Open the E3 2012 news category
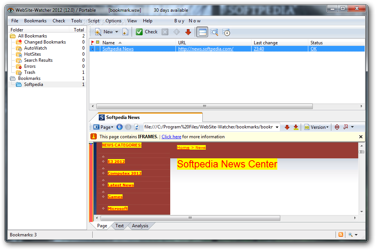The width and height of the screenshot is (376, 250). (116, 161)
